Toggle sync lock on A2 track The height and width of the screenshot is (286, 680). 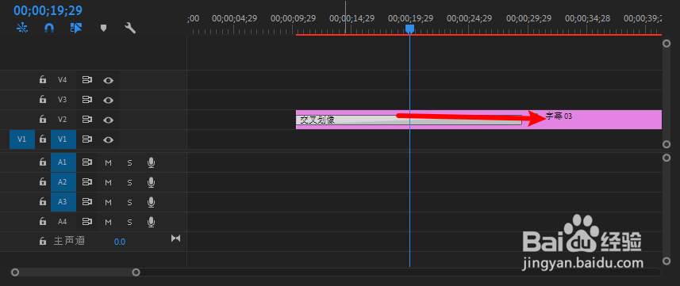click(x=87, y=182)
